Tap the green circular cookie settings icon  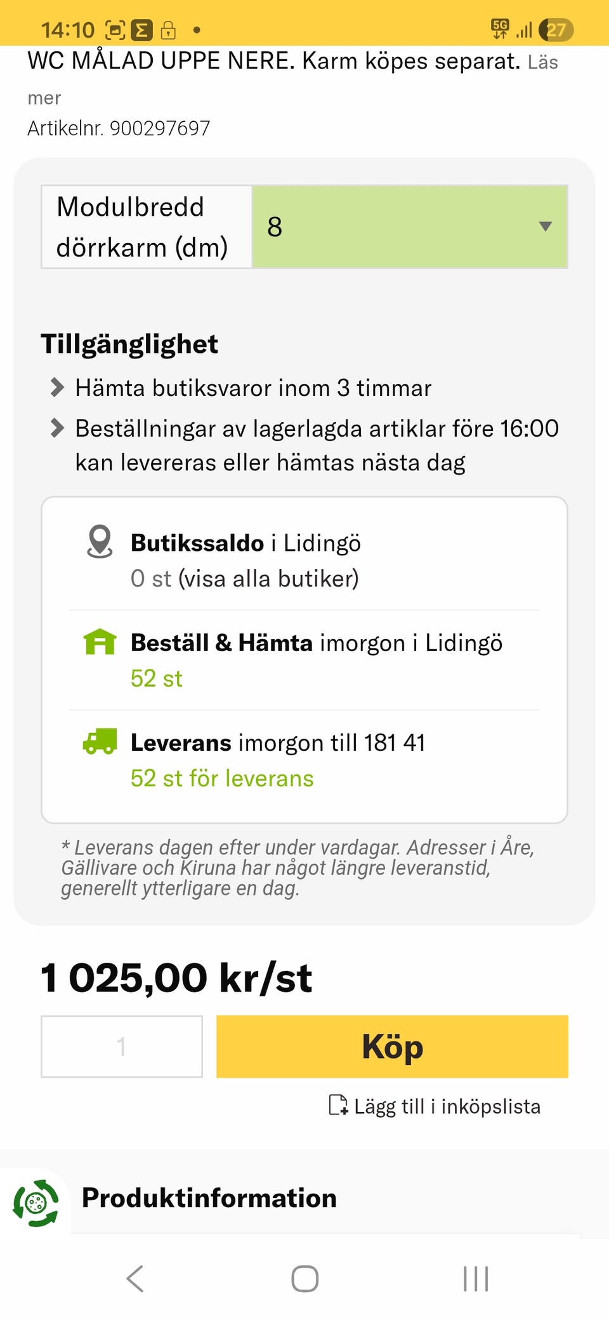(x=36, y=1203)
